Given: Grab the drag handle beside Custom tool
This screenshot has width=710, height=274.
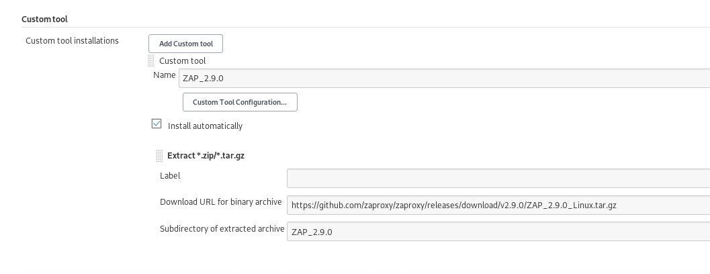Looking at the screenshot, I should click(x=150, y=60).
